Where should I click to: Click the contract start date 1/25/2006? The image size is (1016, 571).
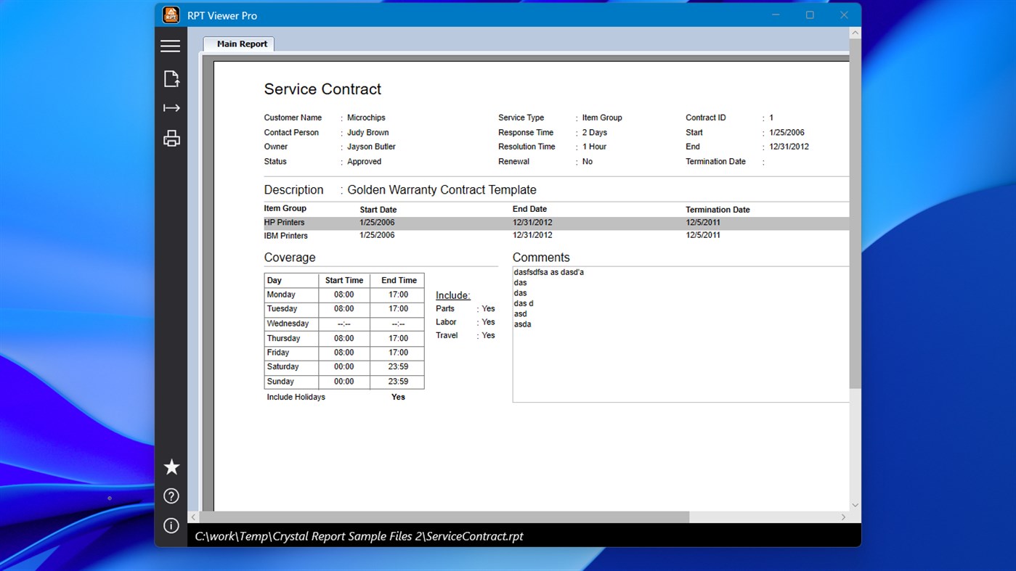pyautogui.click(x=787, y=133)
